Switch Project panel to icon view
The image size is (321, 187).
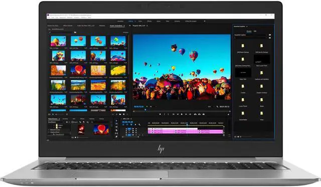pyautogui.click(x=53, y=114)
